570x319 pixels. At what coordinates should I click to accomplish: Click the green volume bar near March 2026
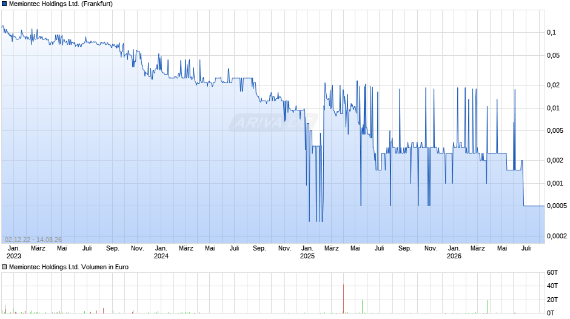(x=488, y=307)
